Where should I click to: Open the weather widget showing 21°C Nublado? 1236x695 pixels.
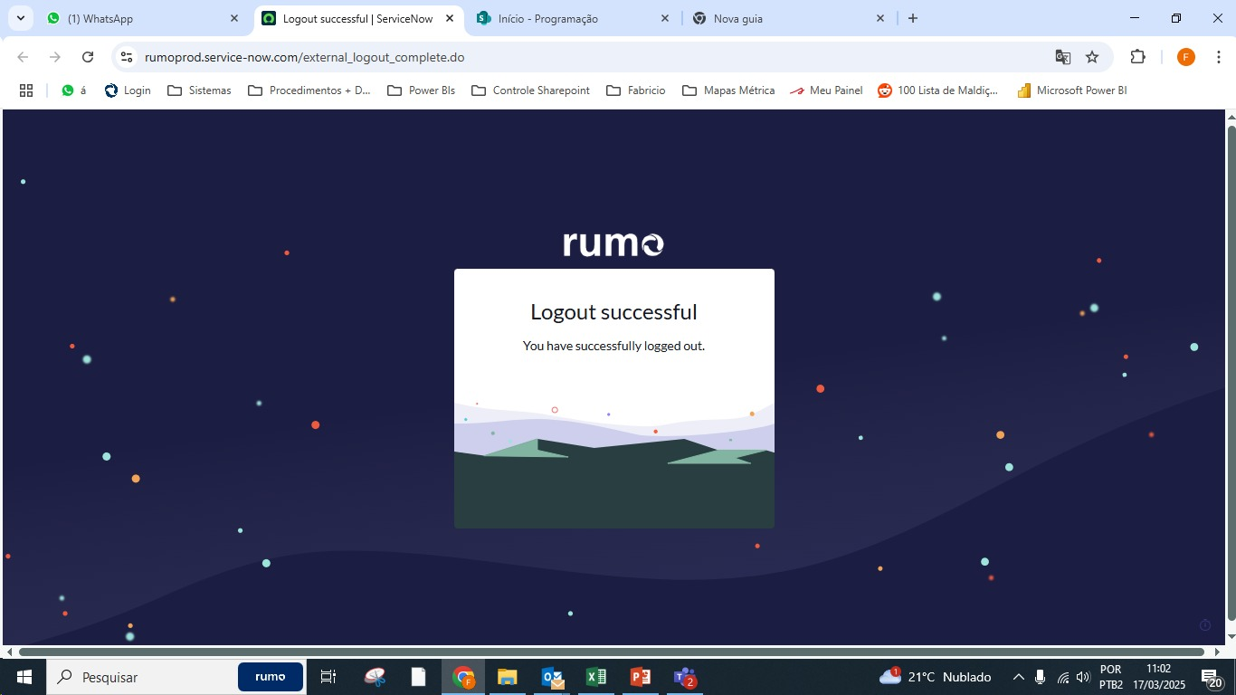(935, 677)
